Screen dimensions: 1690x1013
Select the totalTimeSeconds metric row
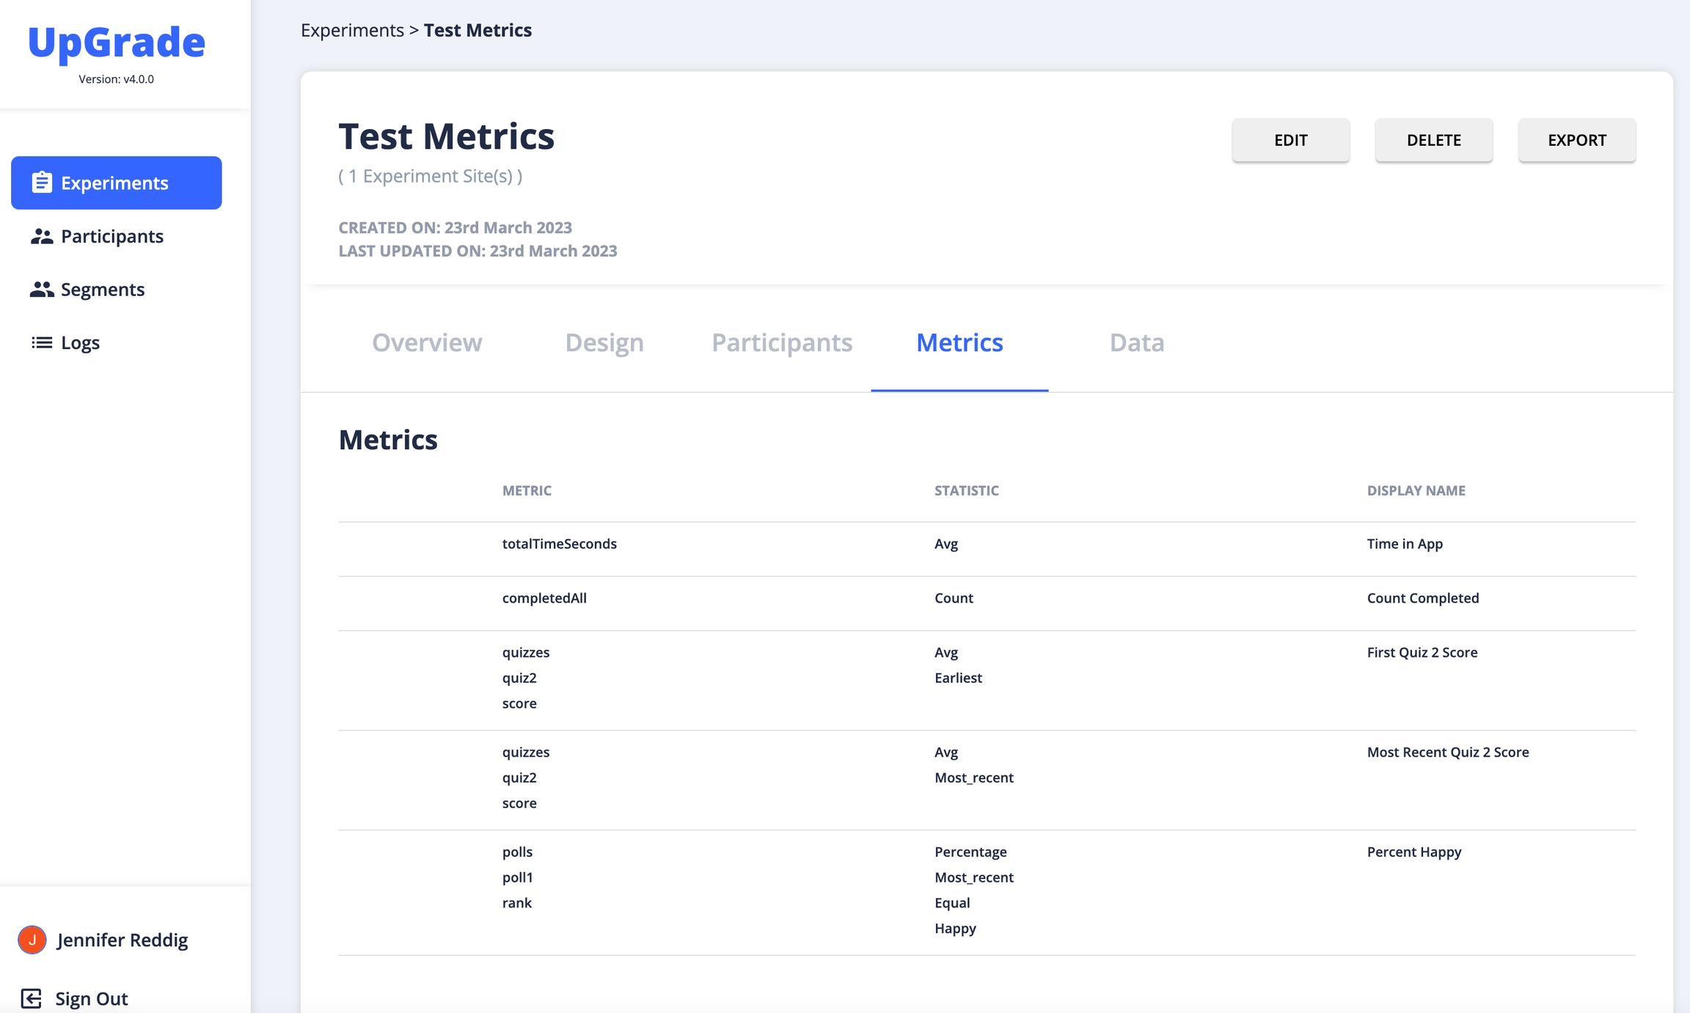coord(560,544)
